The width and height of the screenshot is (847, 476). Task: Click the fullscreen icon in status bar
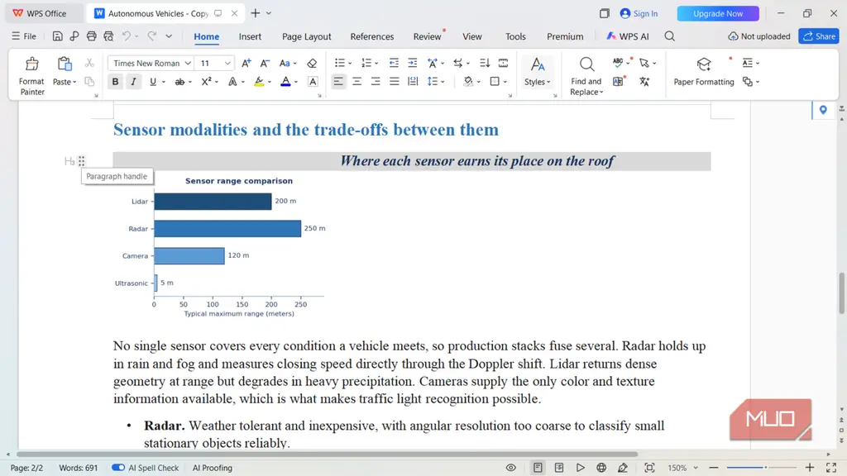[831, 468]
